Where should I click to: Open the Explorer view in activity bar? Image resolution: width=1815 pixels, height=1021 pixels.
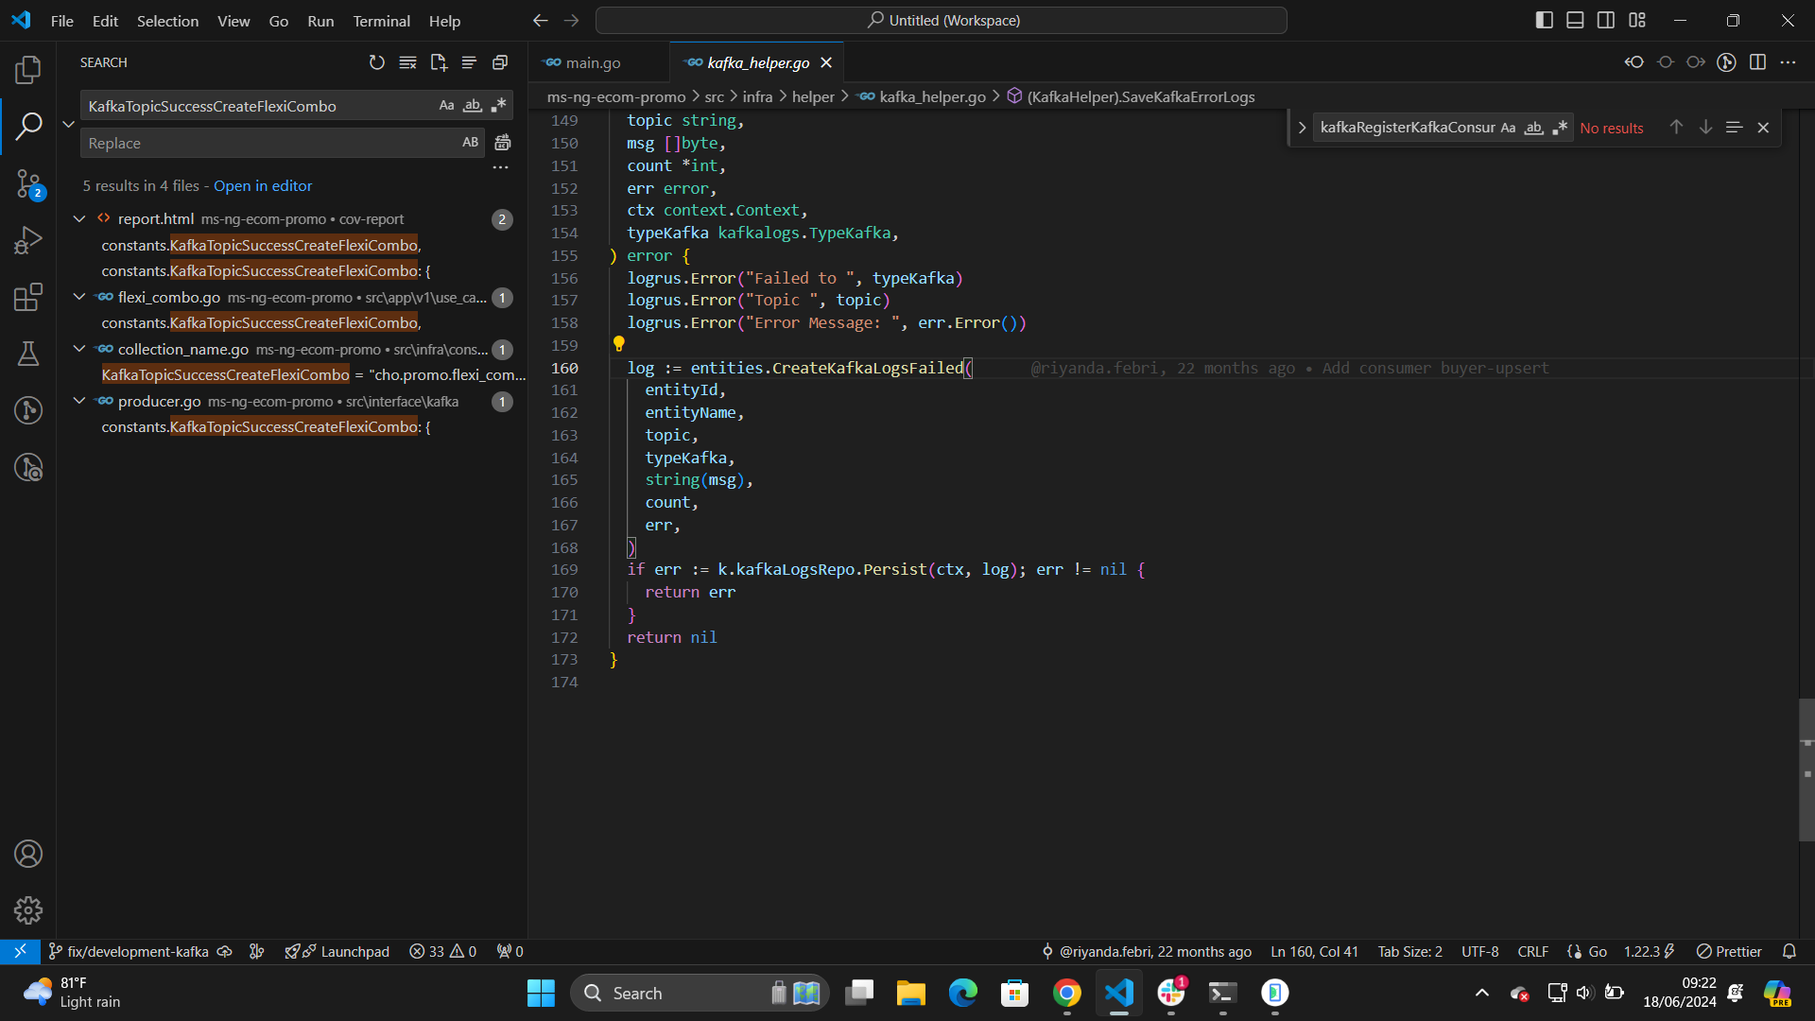click(x=28, y=69)
